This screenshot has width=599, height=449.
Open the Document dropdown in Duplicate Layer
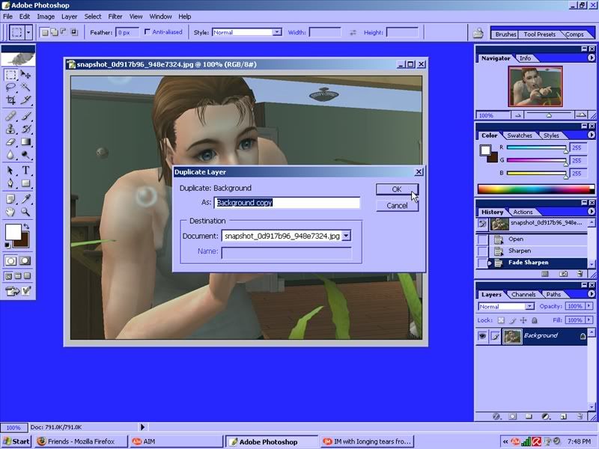(x=346, y=236)
